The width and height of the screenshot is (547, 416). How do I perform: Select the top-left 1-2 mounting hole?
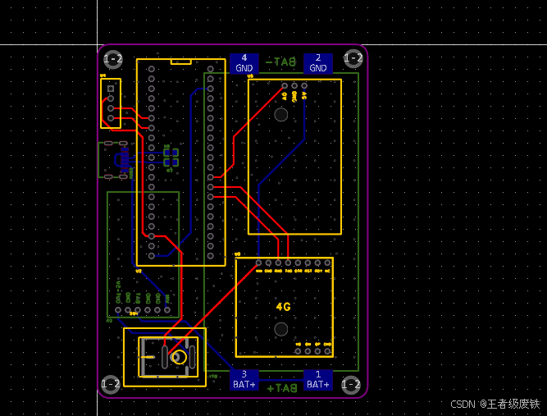(113, 59)
